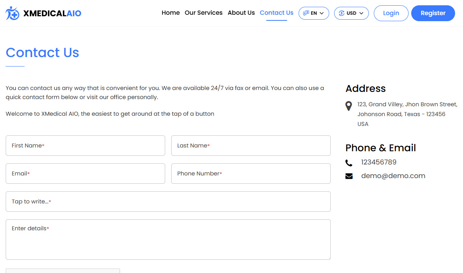Click the chevron on the EN selector
463x273 pixels.
coord(322,13)
